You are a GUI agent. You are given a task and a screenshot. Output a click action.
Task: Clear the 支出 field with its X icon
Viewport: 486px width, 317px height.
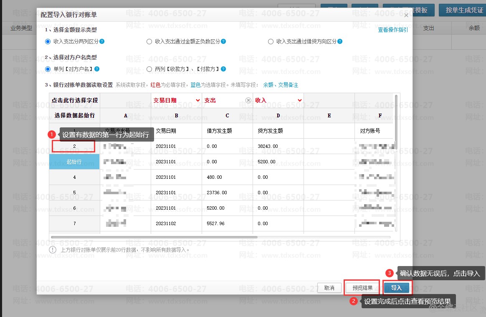[248, 100]
